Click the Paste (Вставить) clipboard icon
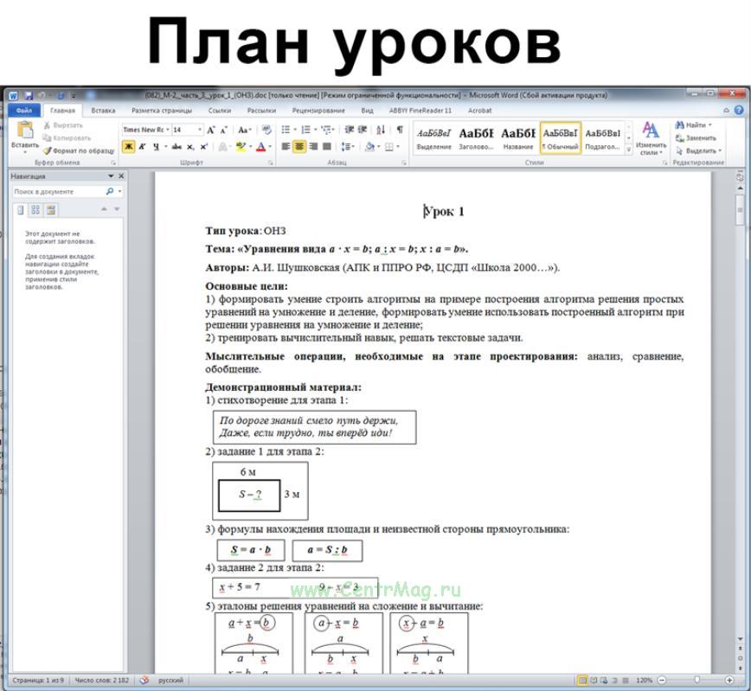 [x=25, y=130]
